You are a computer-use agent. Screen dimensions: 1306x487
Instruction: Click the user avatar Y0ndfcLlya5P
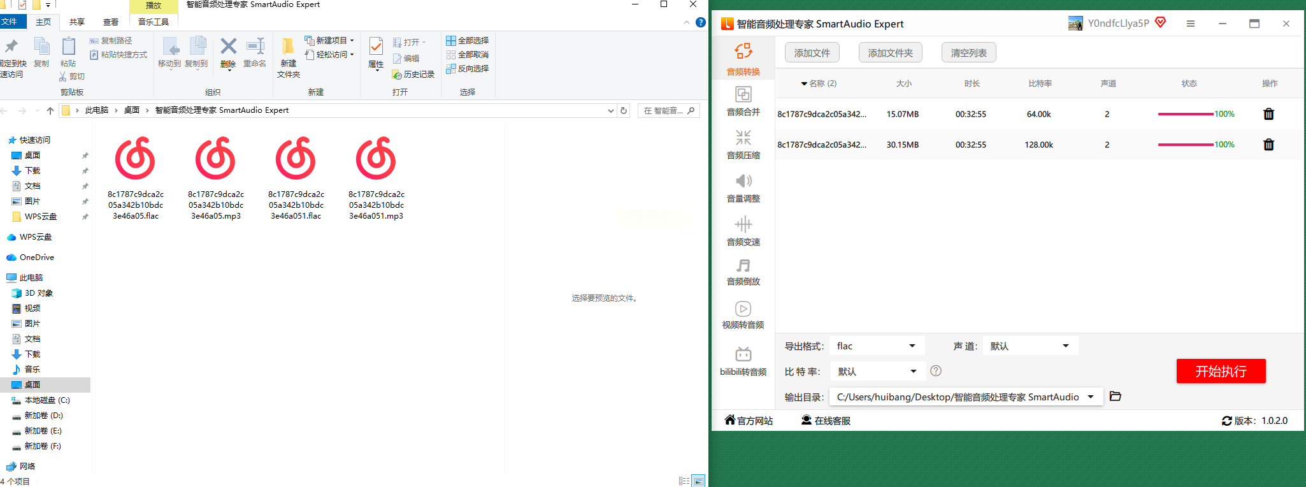click(x=1075, y=24)
